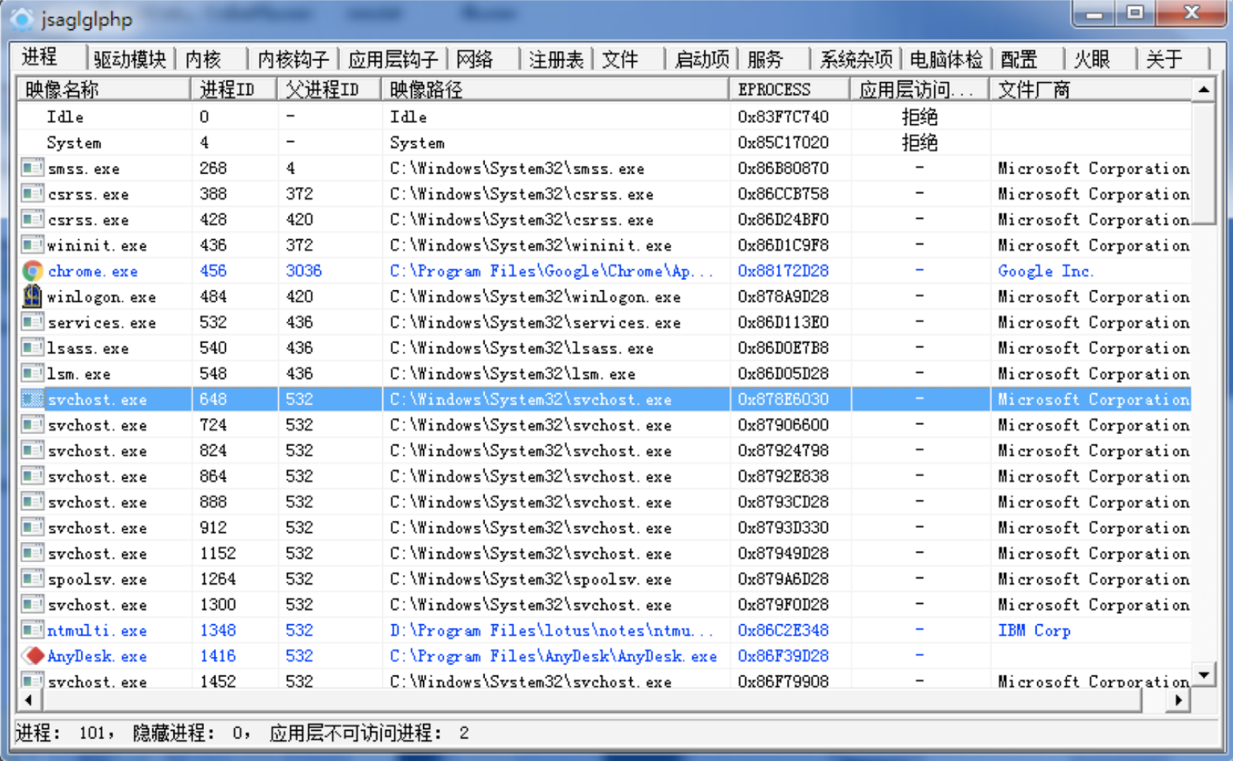Click the ntmulti.exe process icon
The height and width of the screenshot is (761, 1233).
coord(32,630)
